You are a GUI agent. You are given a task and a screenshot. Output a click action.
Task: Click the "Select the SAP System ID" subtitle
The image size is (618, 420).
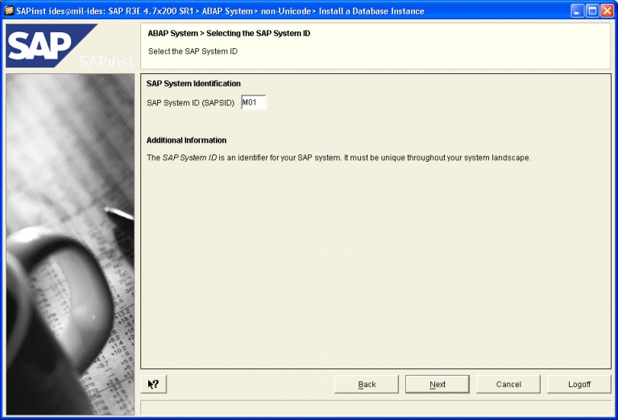tap(193, 51)
